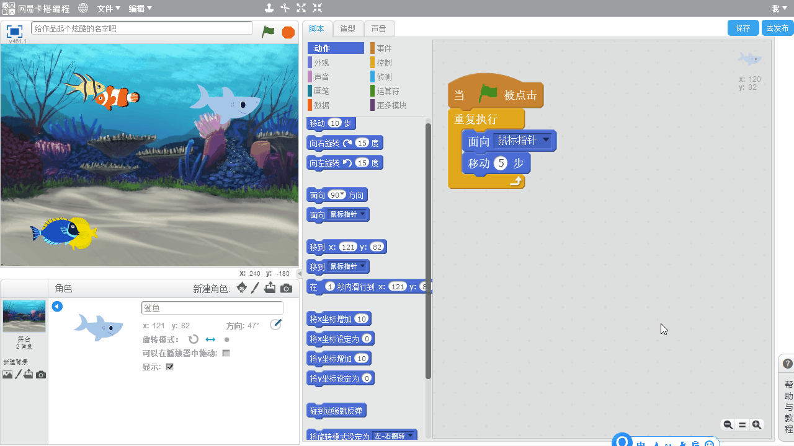Open the 文件 menu

pos(109,9)
